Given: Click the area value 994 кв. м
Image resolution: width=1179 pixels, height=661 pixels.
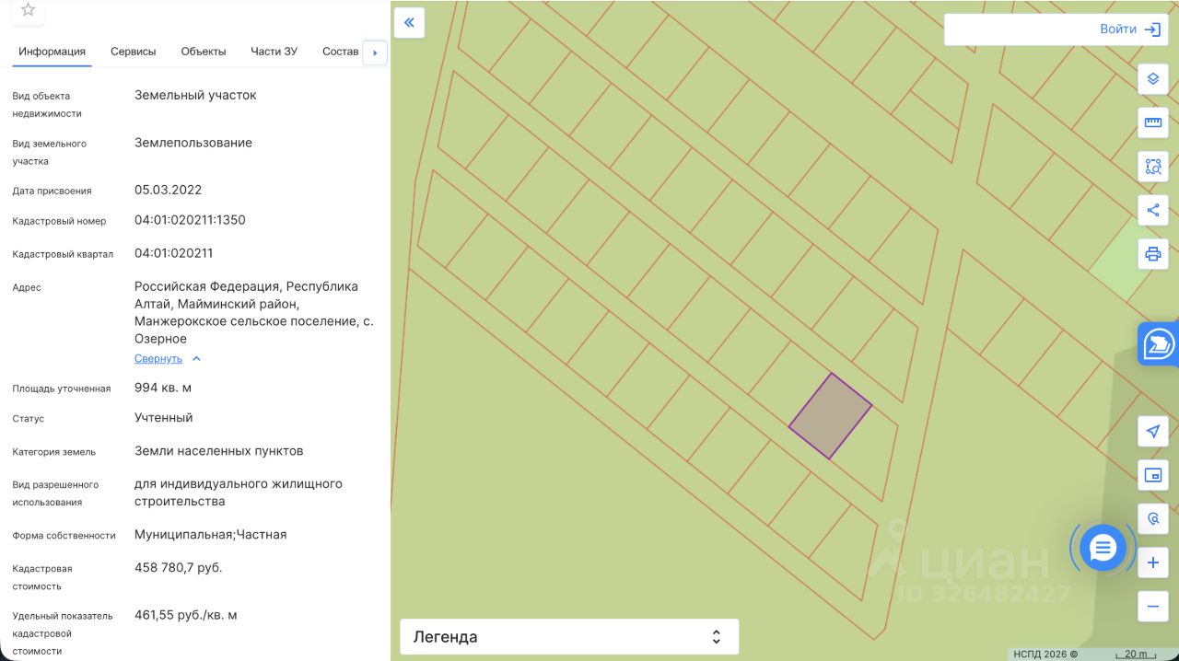Looking at the screenshot, I should point(163,388).
